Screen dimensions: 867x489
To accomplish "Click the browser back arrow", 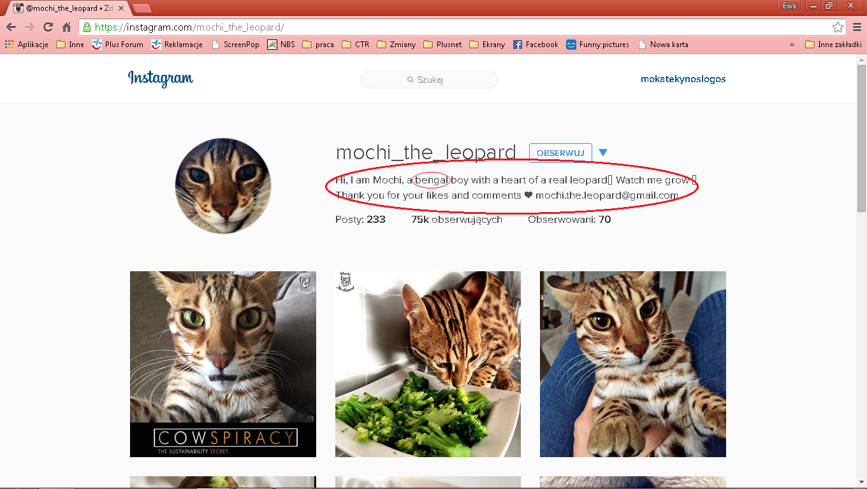I will click(11, 27).
